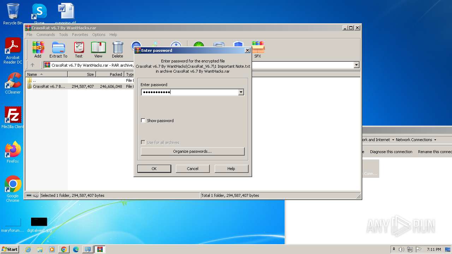Open the maryforum desktop file
This screenshot has height=254, width=452.
coord(13,225)
